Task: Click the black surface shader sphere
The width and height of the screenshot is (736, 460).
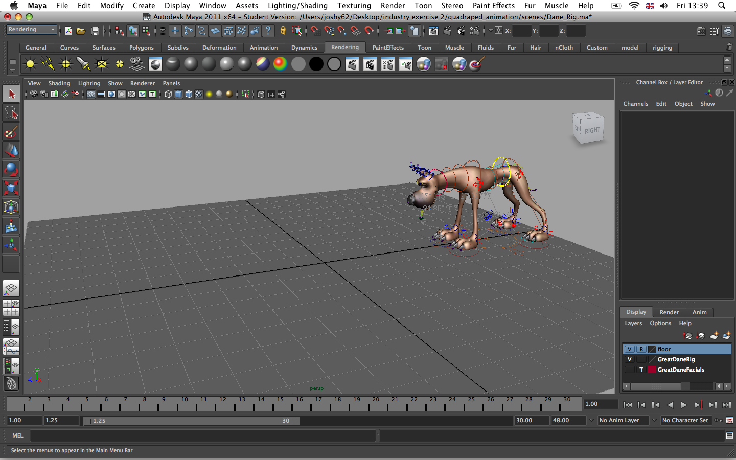Action: click(316, 64)
